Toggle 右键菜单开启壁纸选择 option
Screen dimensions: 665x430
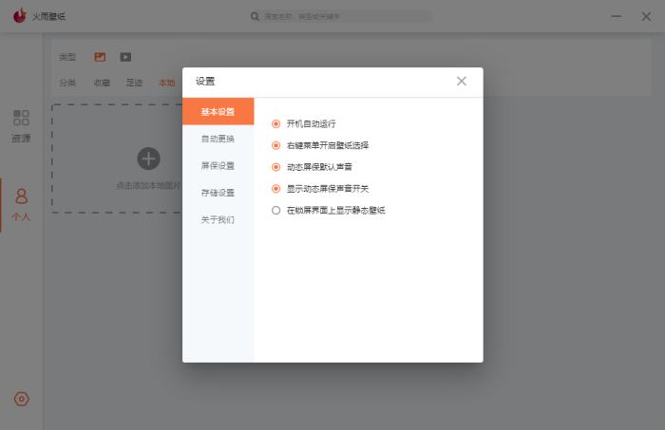(x=276, y=145)
